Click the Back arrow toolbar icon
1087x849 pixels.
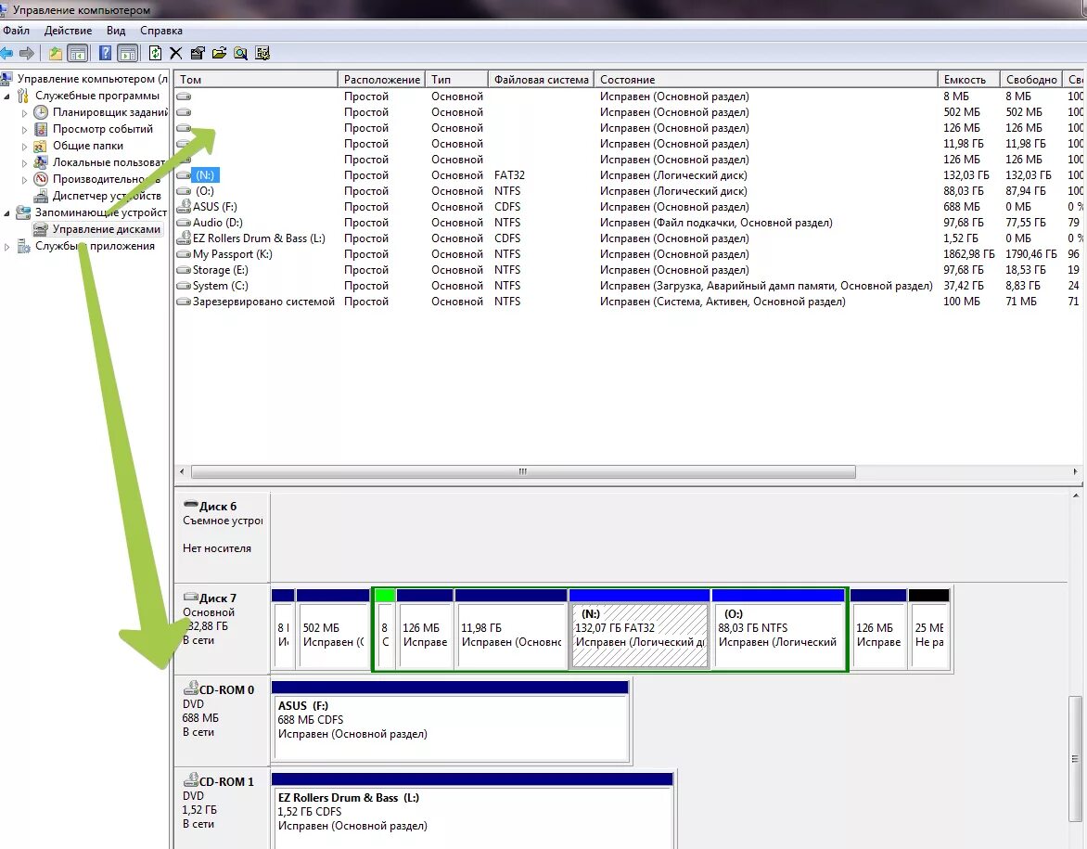[x=6, y=53]
